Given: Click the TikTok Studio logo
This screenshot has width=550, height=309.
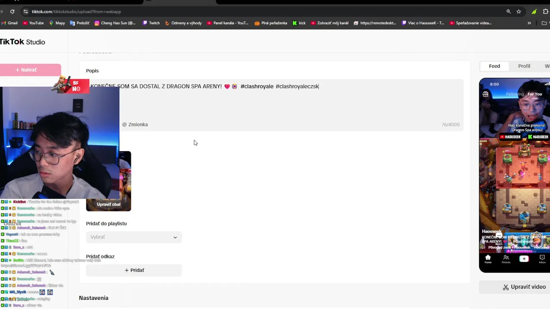Looking at the screenshot, I should (x=22, y=42).
